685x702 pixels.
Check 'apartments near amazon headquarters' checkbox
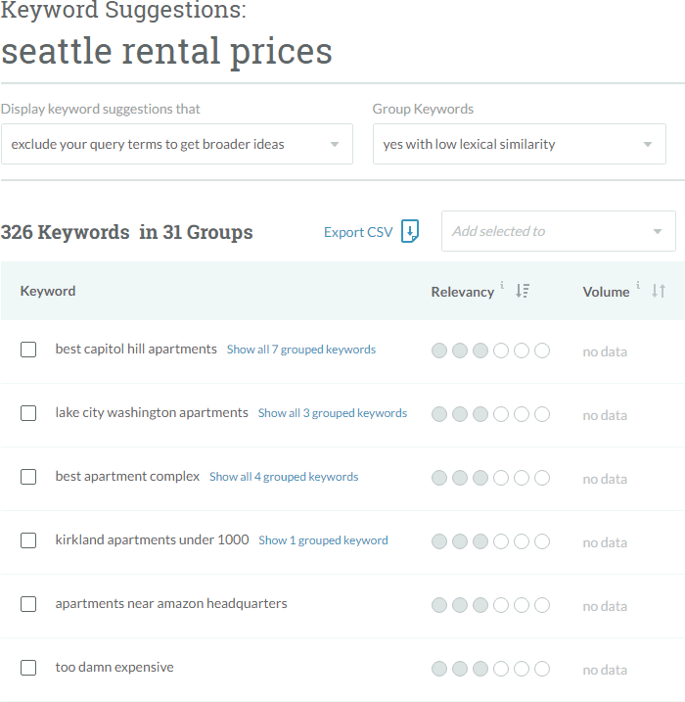pyautogui.click(x=28, y=604)
